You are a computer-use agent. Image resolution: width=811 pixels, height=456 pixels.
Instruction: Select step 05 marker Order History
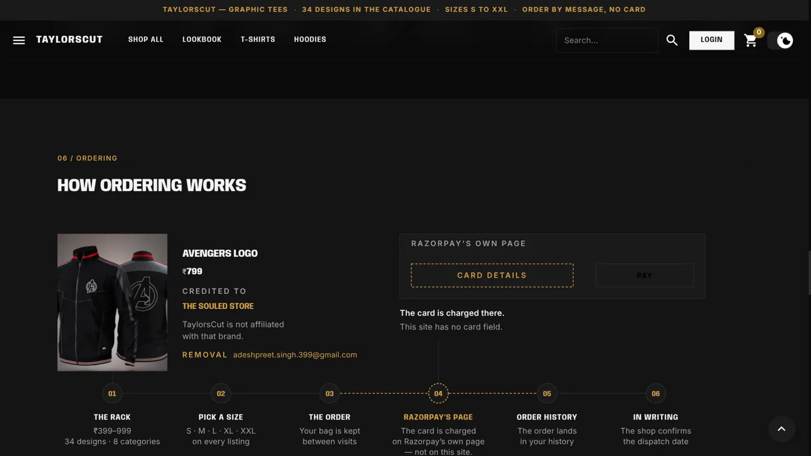pos(547,394)
